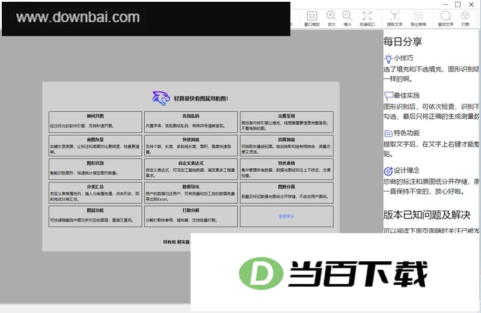Select the 充满视口 fit-to-viewport icon
The image size is (481, 313).
(x=367, y=16)
